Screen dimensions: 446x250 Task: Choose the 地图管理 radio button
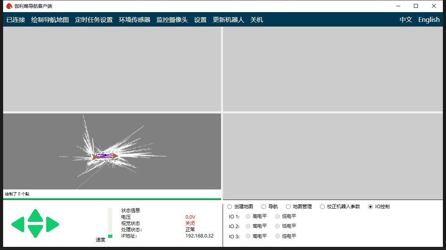(288, 207)
